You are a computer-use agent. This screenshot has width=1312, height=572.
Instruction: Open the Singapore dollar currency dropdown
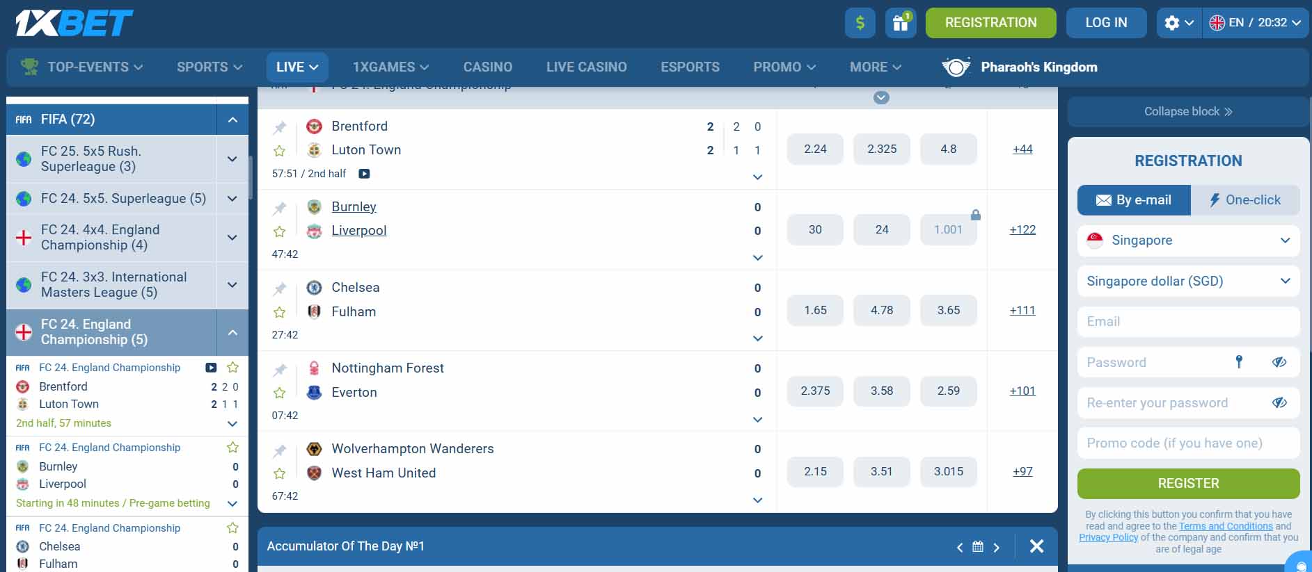click(1188, 281)
